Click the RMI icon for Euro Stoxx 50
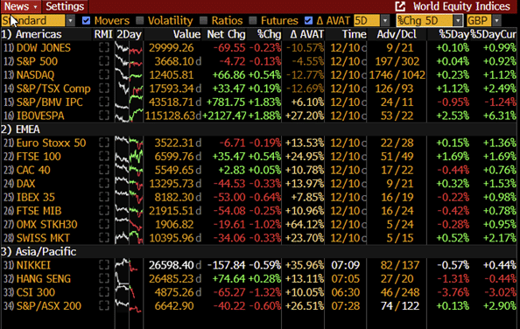The width and height of the screenshot is (520, 329). coord(104,143)
